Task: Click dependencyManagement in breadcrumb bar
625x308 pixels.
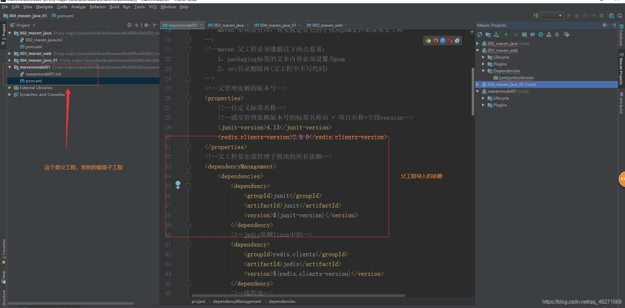Action: click(237, 301)
